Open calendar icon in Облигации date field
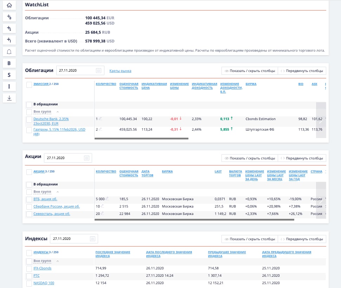This screenshot has height=288, width=341. 98,70
